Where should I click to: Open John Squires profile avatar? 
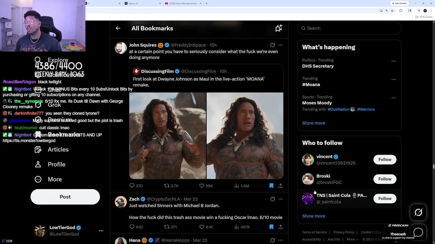[121, 48]
